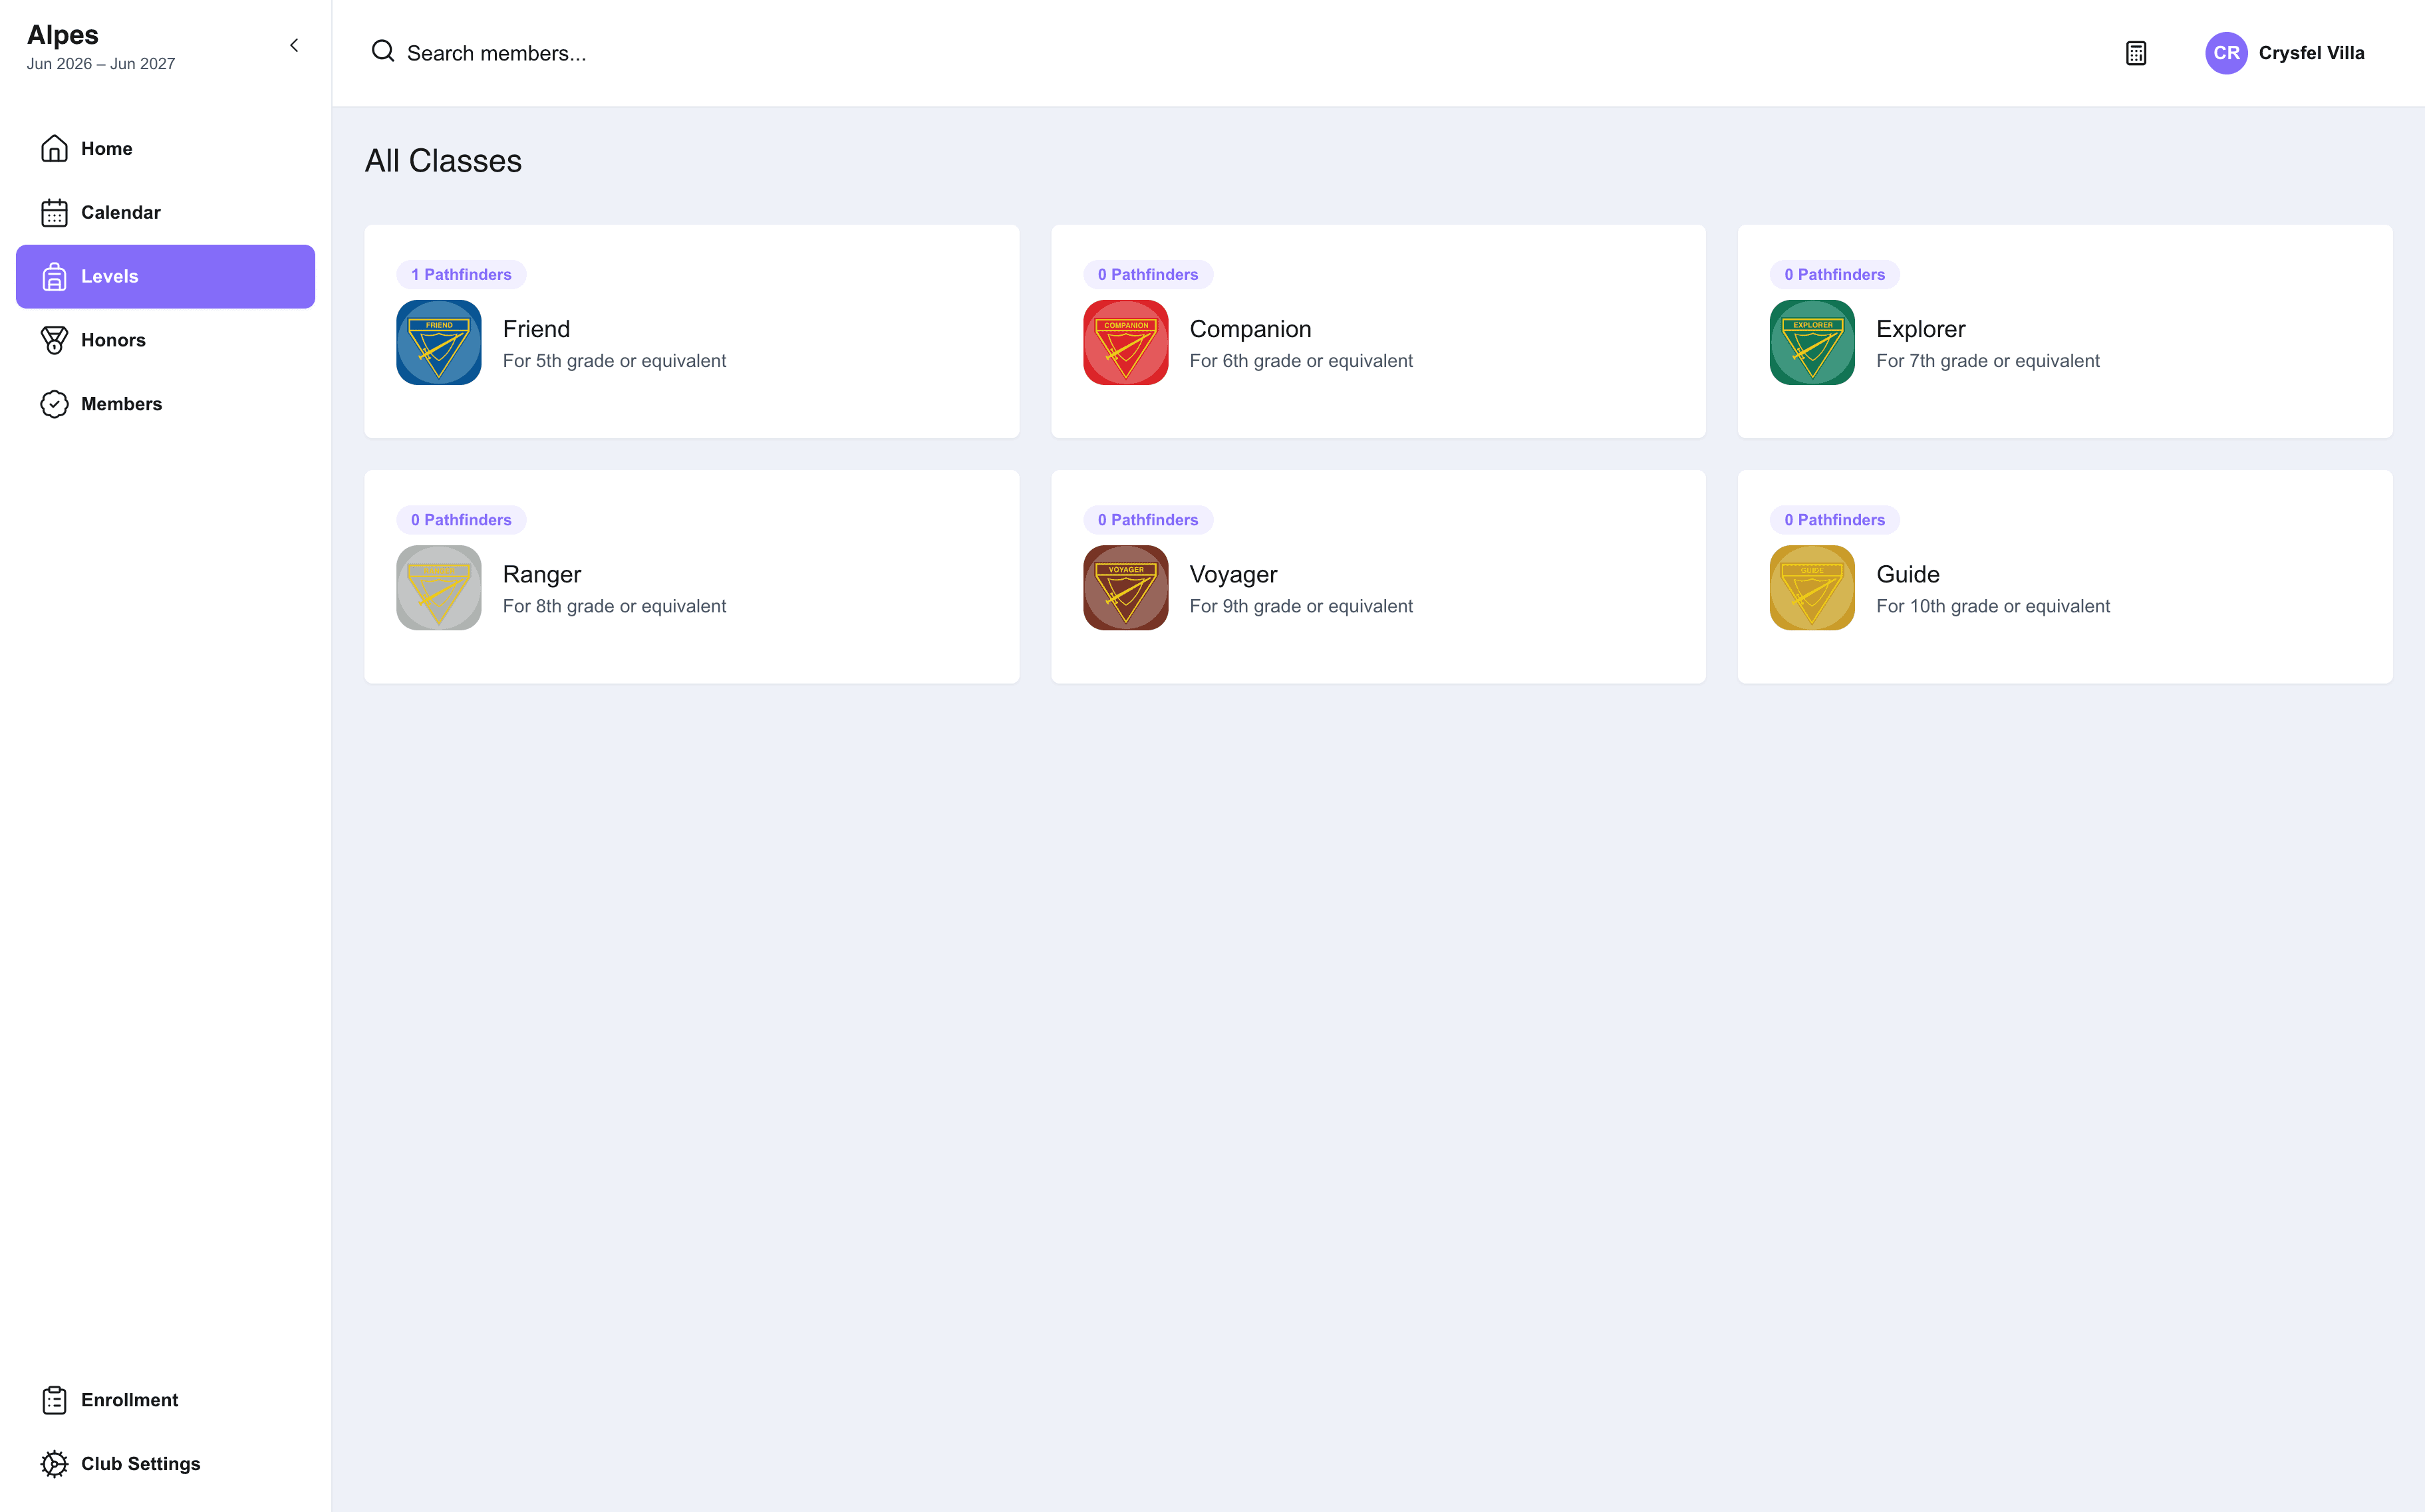Image resolution: width=2425 pixels, height=1512 pixels.
Task: Open the Voyager class badge
Action: (1125, 587)
